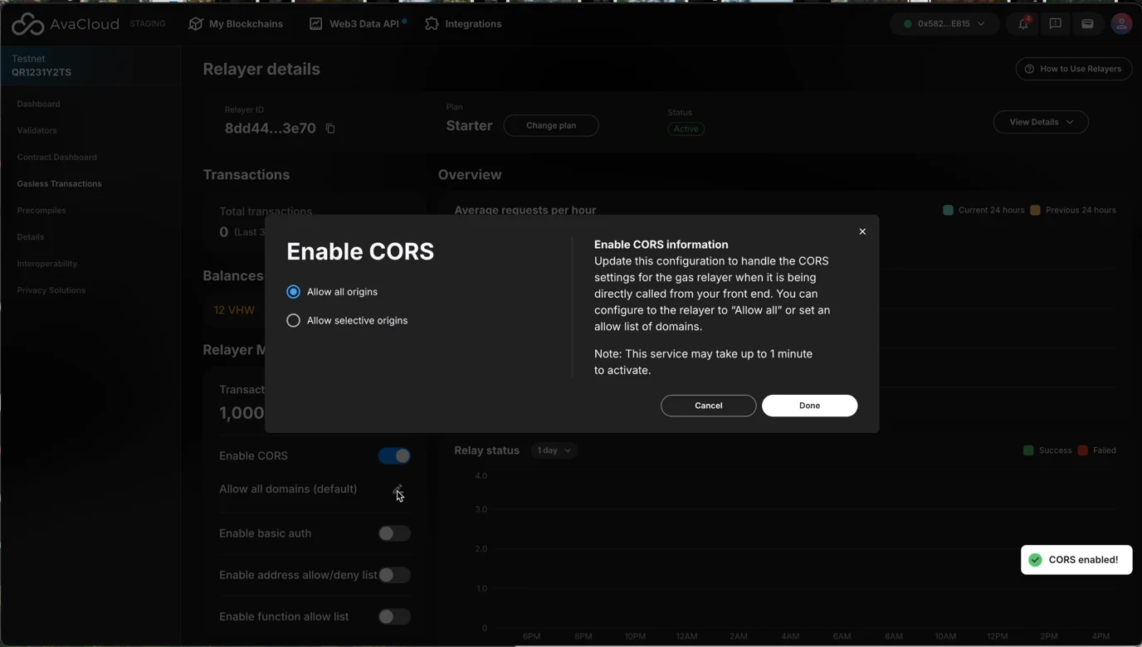Select Gasless Transactions in sidebar
This screenshot has height=647, width=1142.
(59, 183)
